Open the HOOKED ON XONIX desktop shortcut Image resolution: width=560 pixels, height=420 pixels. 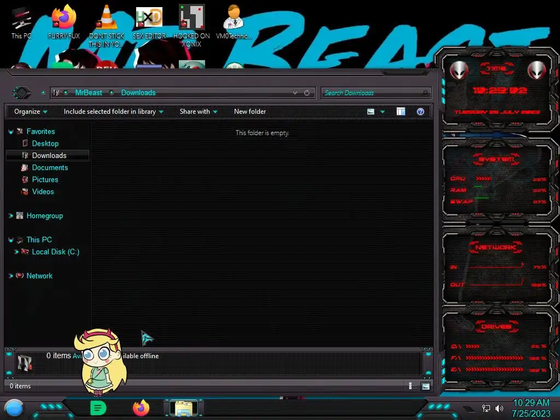[x=192, y=26]
